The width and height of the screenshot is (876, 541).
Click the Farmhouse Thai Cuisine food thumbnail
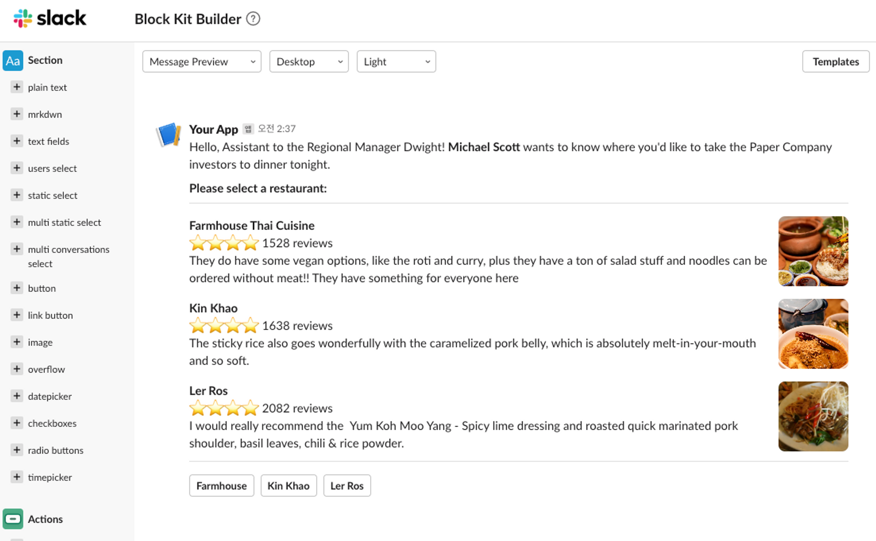click(x=813, y=251)
